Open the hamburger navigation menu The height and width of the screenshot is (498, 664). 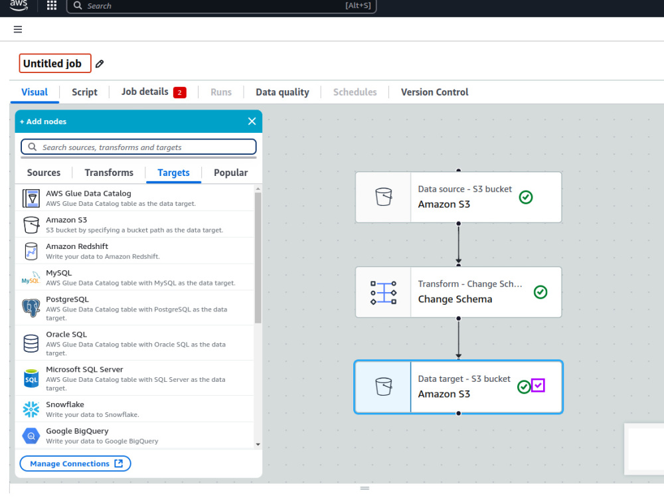click(x=18, y=29)
